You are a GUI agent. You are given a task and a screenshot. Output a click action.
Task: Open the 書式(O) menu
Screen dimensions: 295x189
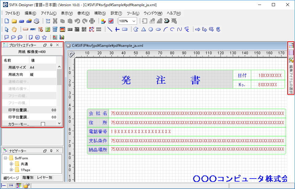tap(83, 13)
